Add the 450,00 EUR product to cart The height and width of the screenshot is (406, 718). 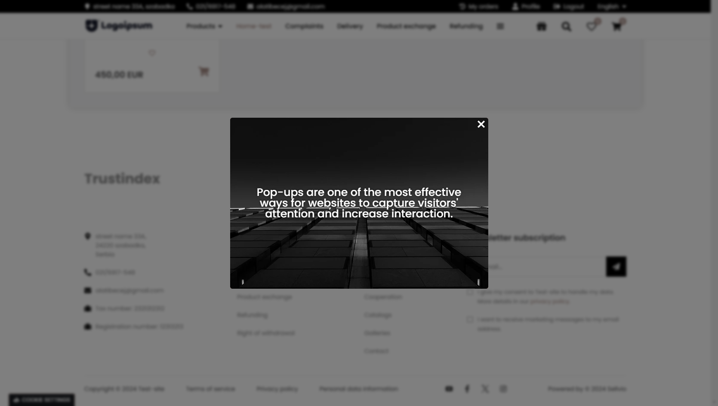(x=203, y=72)
